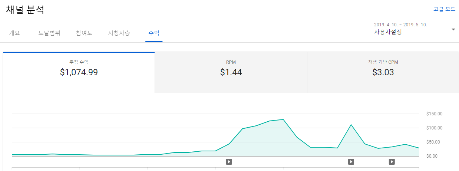Open 고급 모드 link
The height and width of the screenshot is (171, 459).
[444, 9]
